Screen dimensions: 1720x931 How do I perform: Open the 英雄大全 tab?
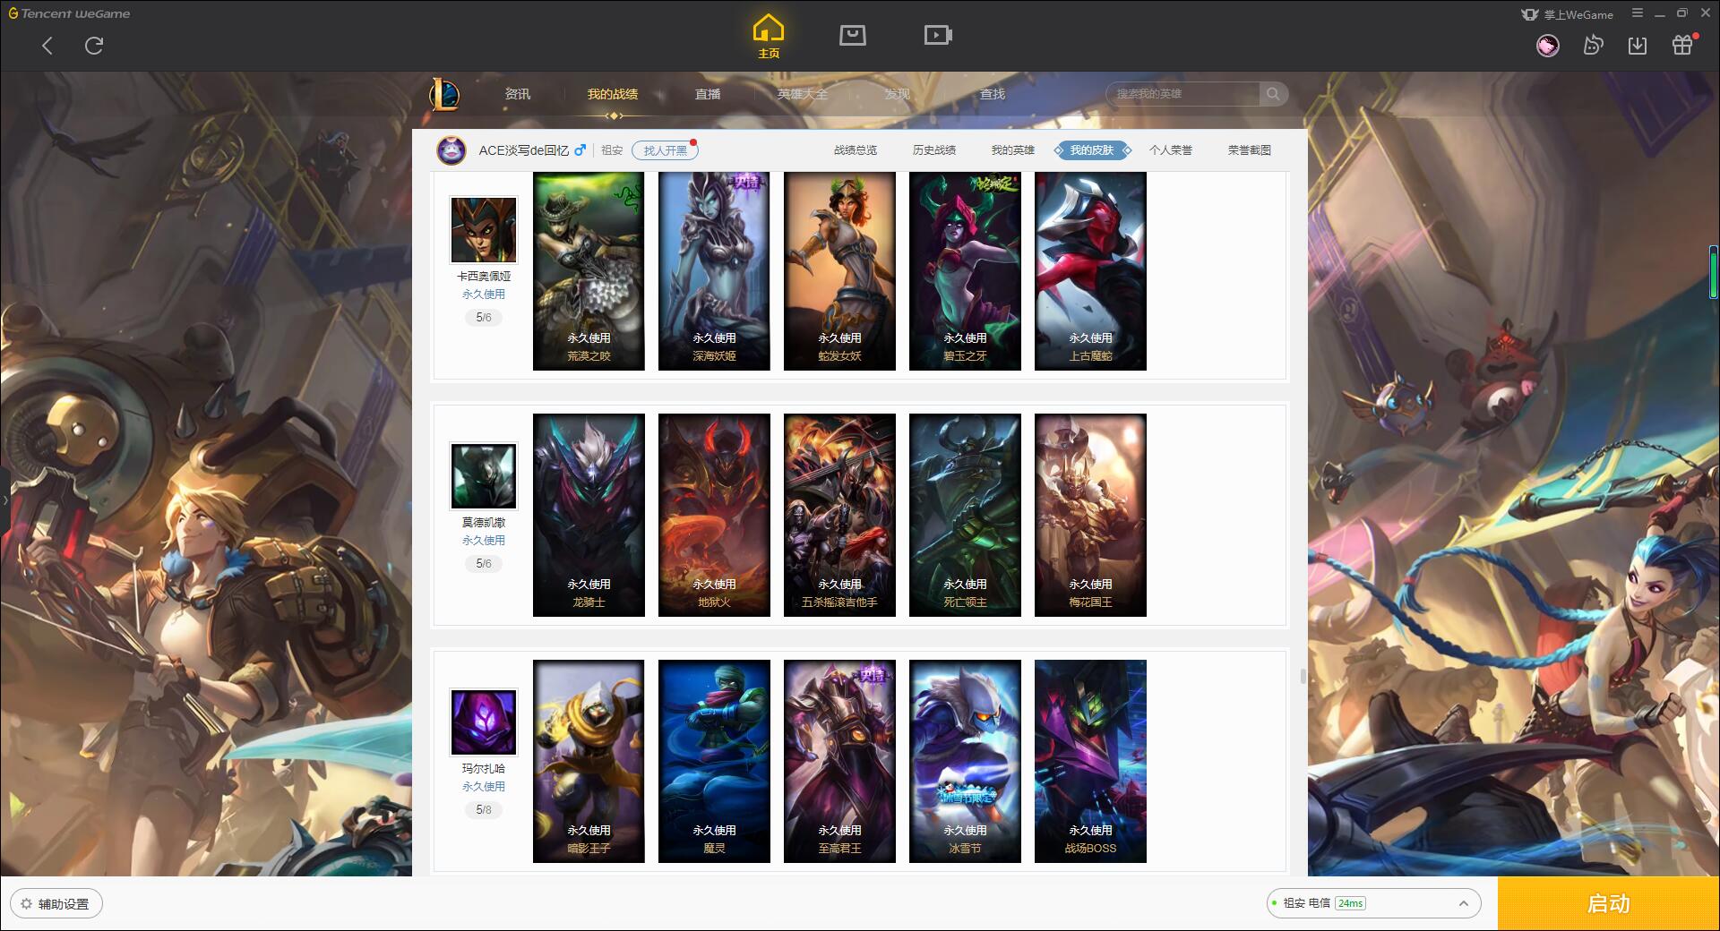tap(803, 94)
